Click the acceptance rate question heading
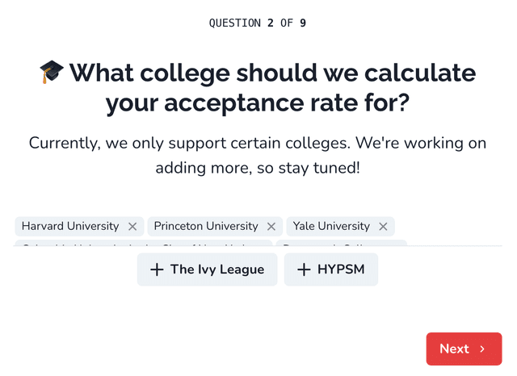517x376 pixels. click(258, 88)
